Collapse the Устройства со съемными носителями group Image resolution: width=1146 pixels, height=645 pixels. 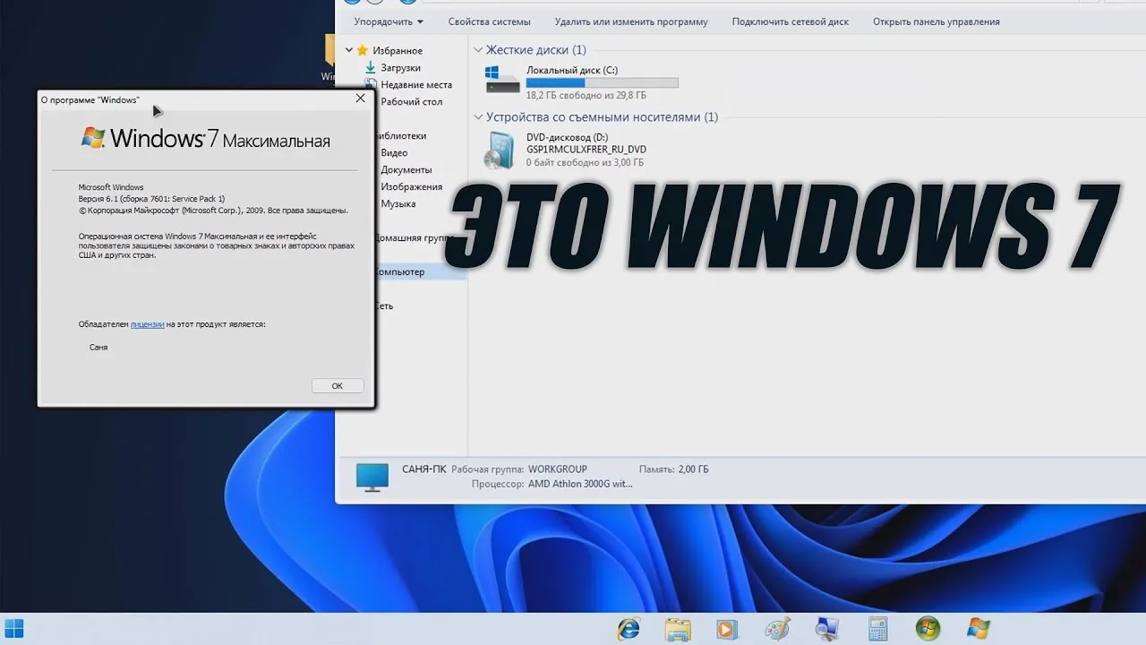[478, 117]
